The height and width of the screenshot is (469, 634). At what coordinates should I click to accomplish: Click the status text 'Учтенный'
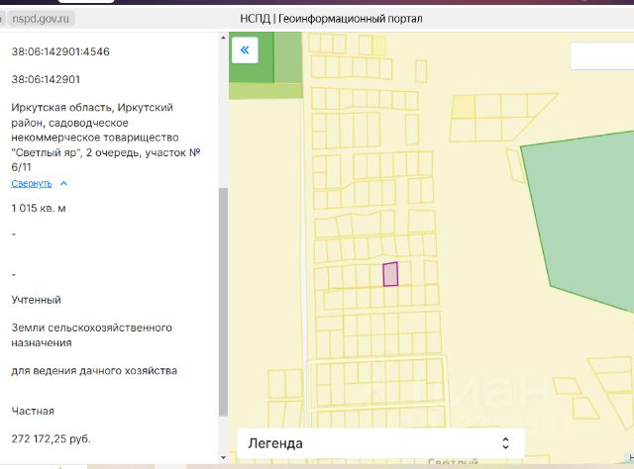pyautogui.click(x=37, y=300)
